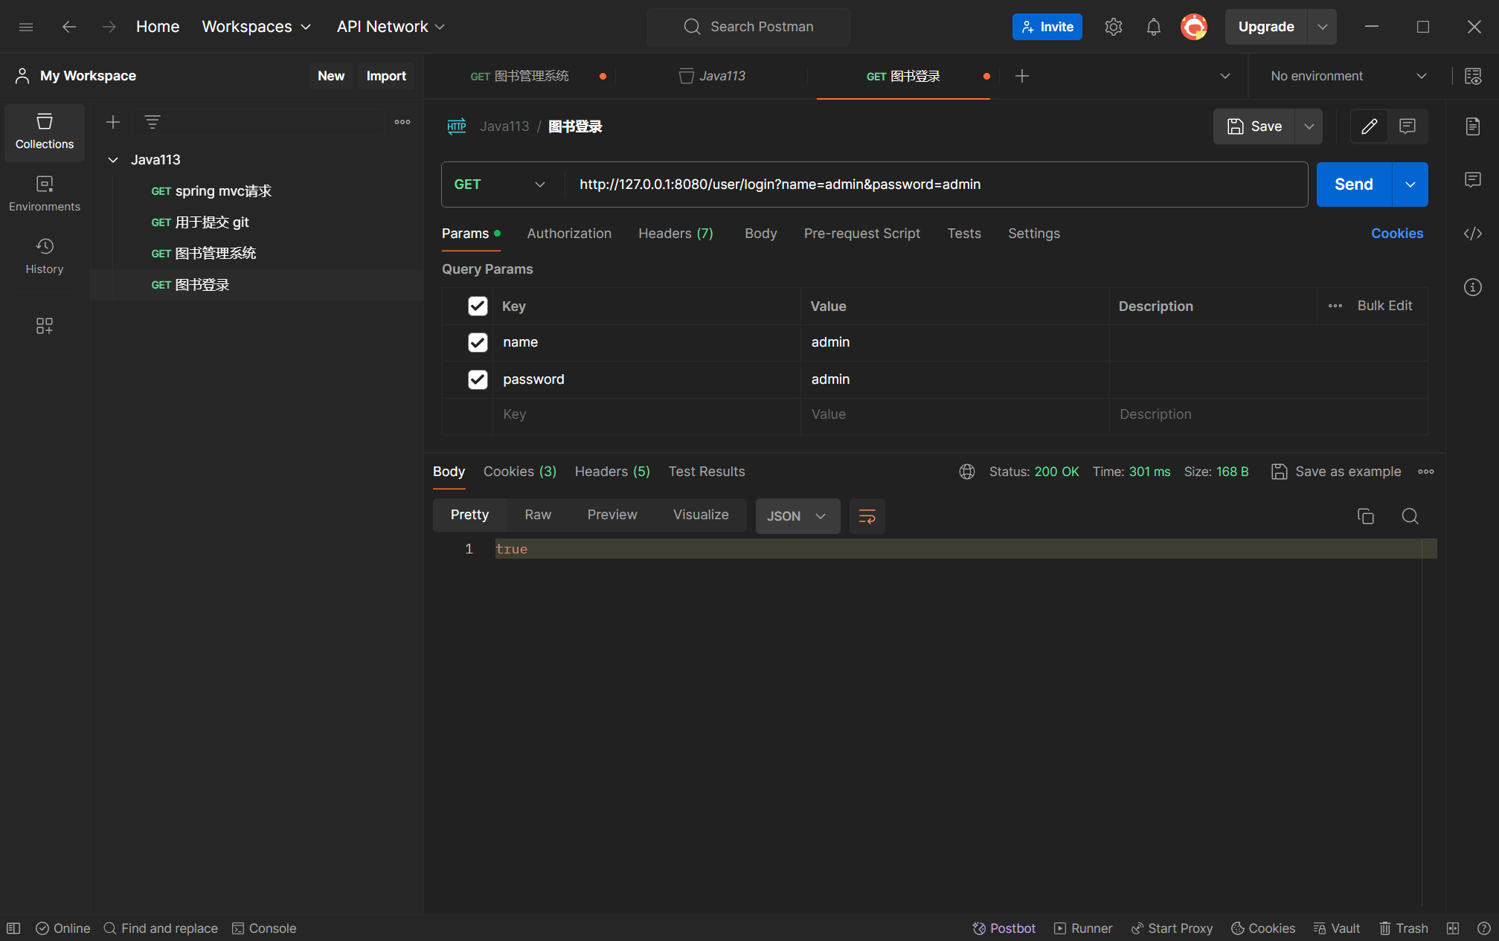Switch to the Raw response view
The height and width of the screenshot is (941, 1499).
538,515
